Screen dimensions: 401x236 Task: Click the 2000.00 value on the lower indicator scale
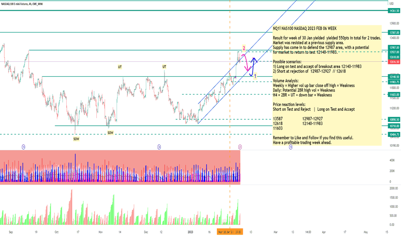click(x=394, y=188)
